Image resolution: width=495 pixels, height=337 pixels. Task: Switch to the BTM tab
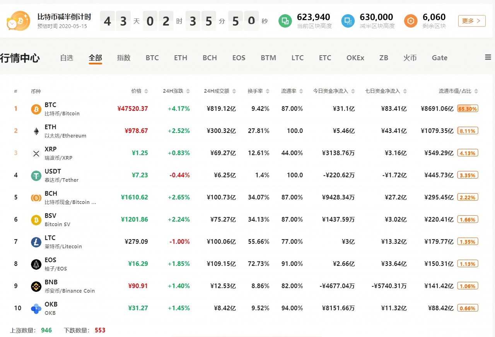(x=268, y=58)
